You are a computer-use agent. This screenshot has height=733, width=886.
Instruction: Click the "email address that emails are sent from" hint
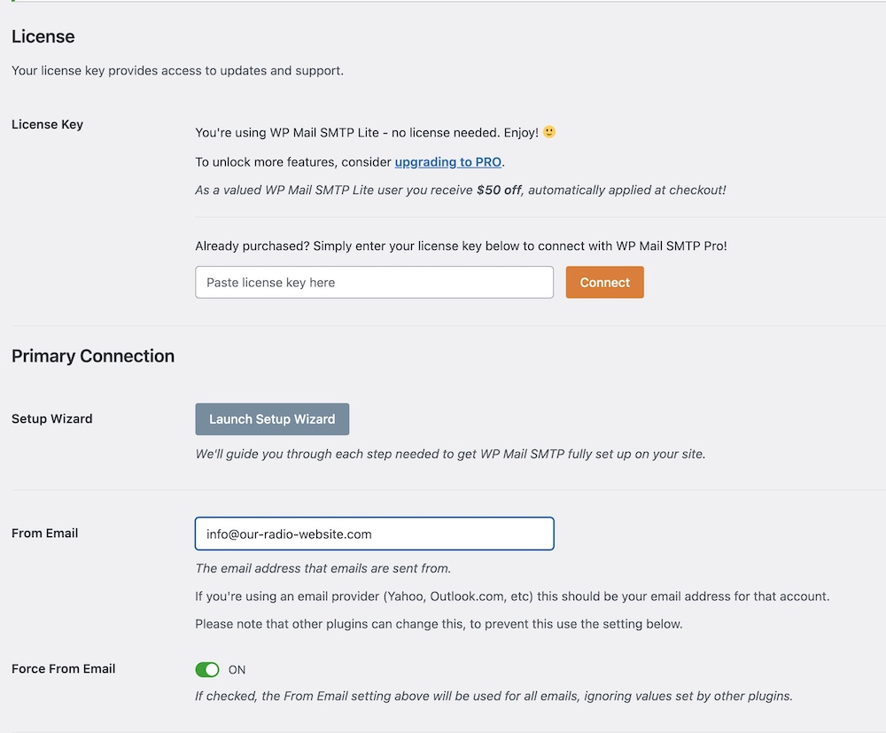323,568
